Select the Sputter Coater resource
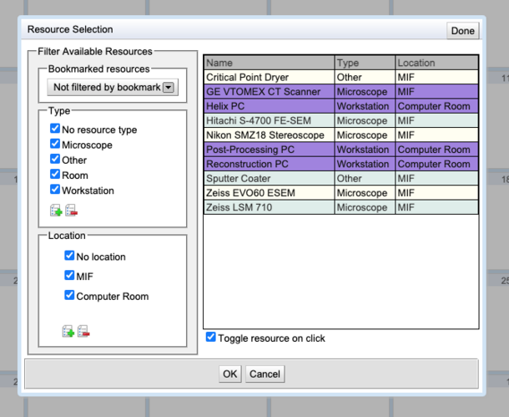 pyautogui.click(x=341, y=179)
